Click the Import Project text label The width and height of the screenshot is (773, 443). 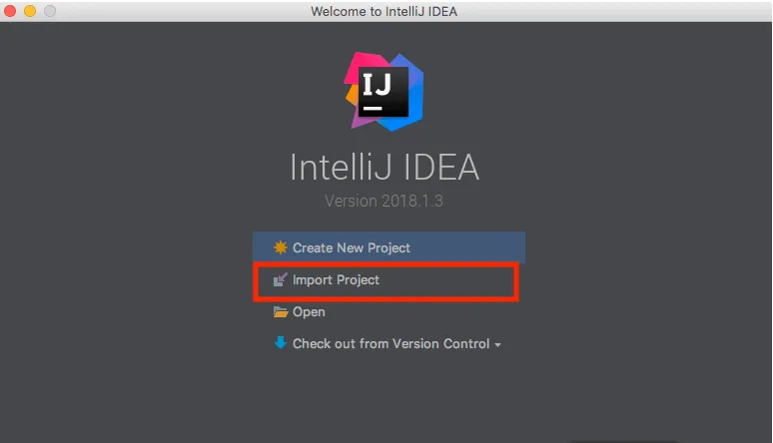pyautogui.click(x=336, y=280)
